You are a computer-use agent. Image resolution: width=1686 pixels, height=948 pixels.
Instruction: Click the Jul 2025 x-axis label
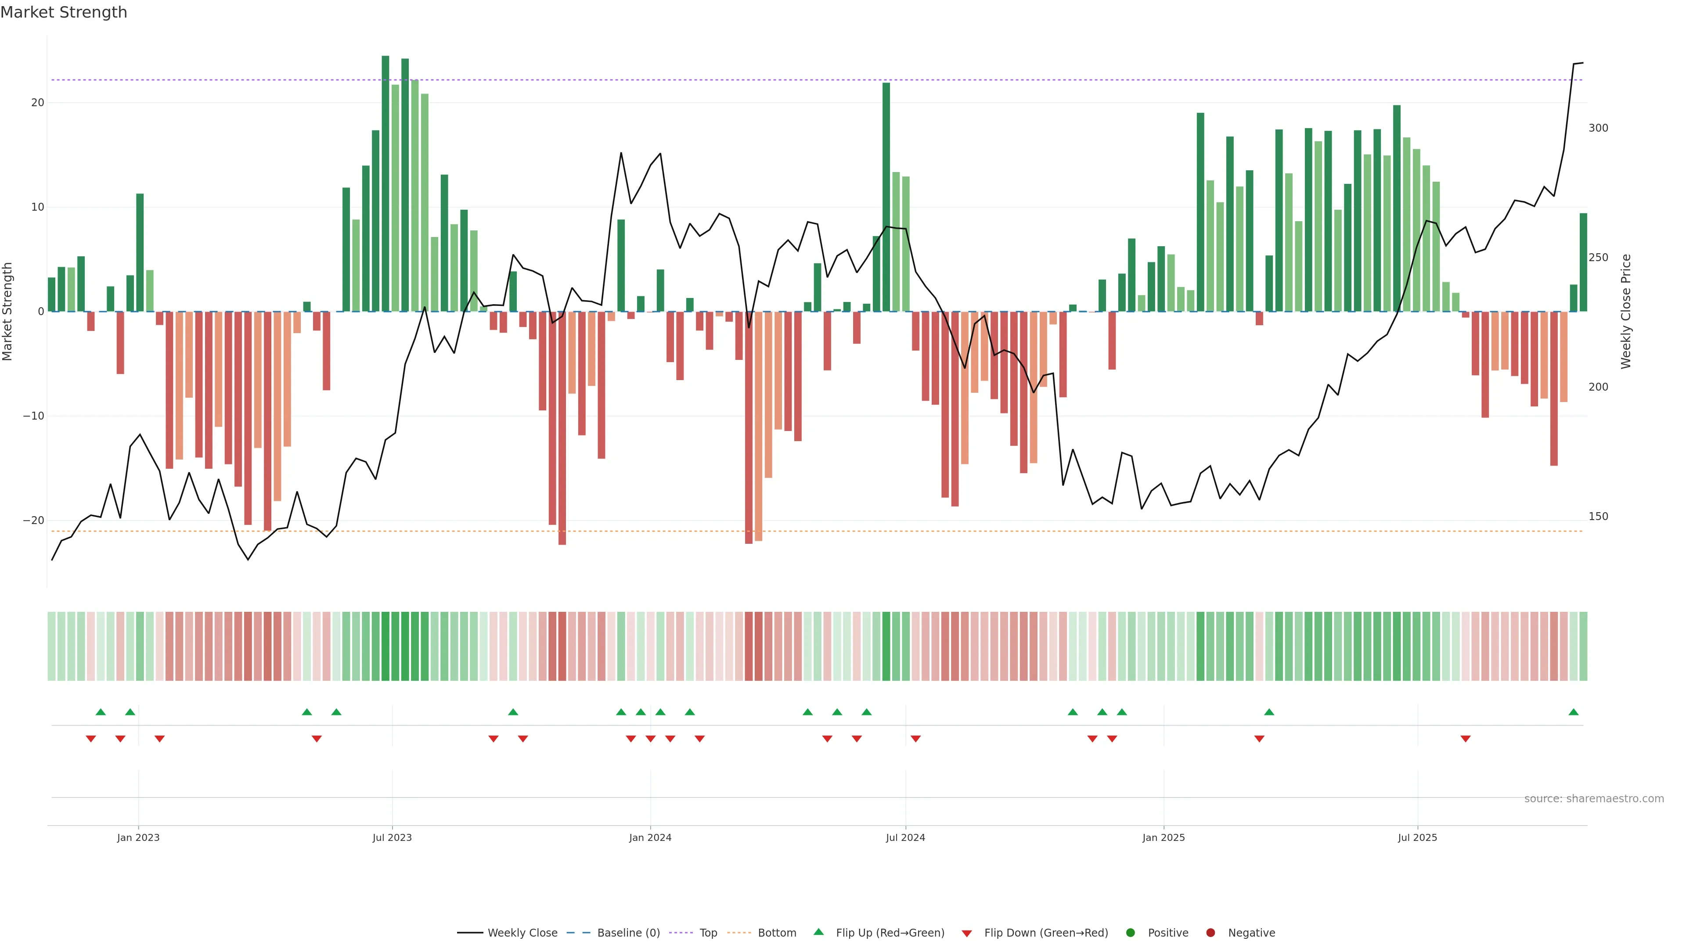point(1417,837)
